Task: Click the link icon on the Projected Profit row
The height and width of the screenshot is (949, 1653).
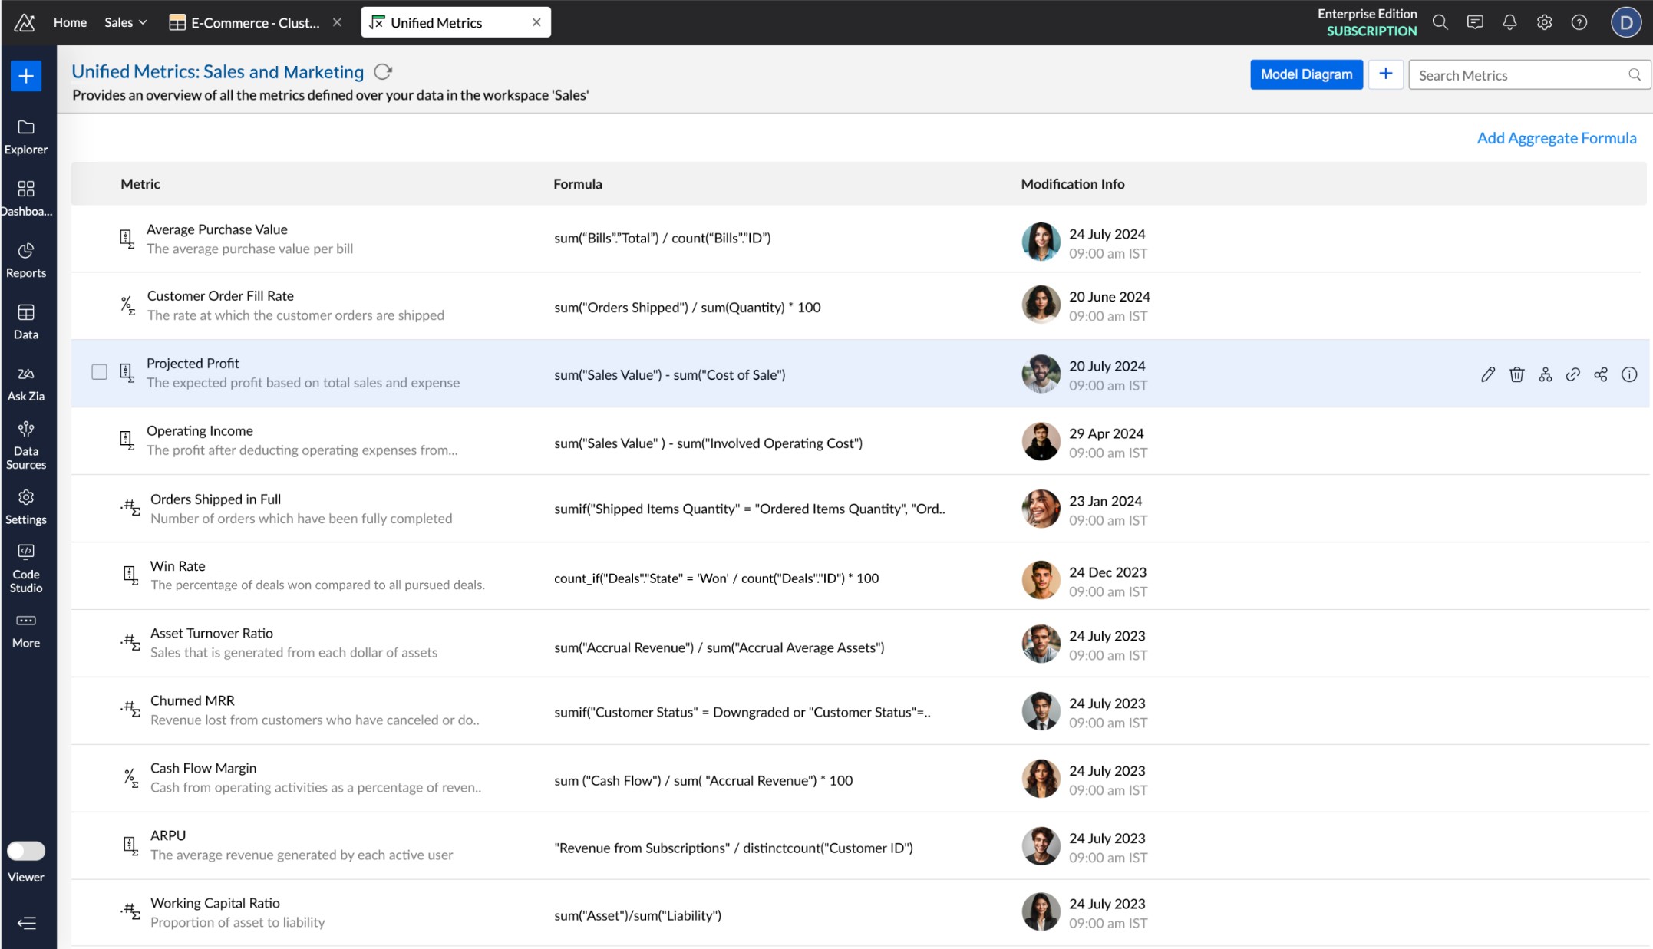Action: (x=1572, y=374)
